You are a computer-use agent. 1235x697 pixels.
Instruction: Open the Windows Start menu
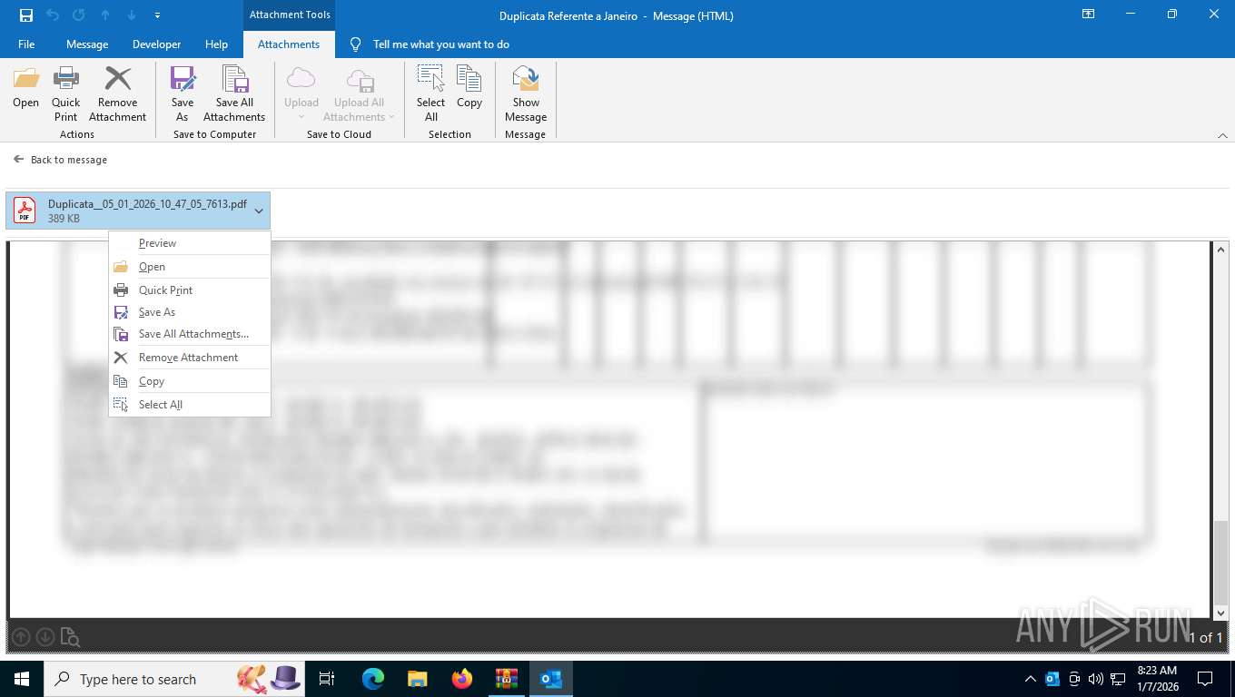(22, 679)
